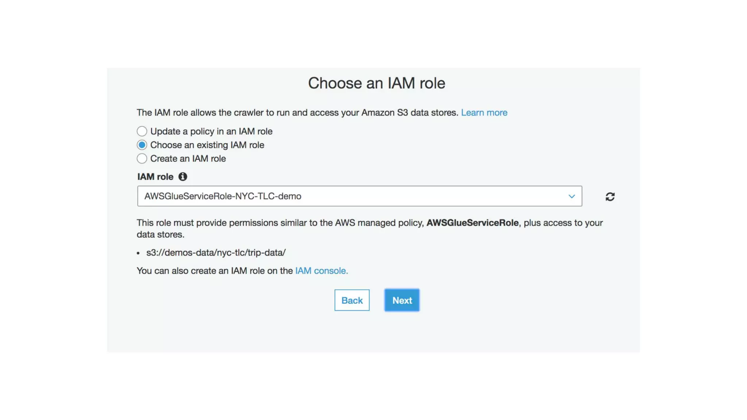Image resolution: width=747 pixels, height=420 pixels.
Task: Click the crawler IAM role description sentence
Action: coord(297,113)
